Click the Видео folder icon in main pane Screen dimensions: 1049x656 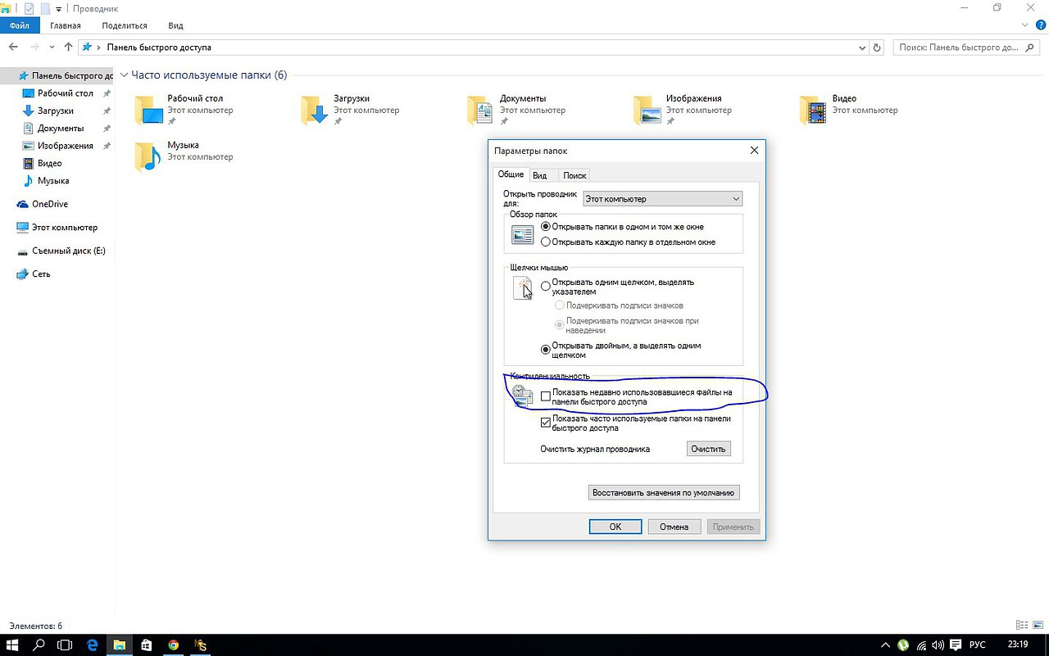[813, 109]
